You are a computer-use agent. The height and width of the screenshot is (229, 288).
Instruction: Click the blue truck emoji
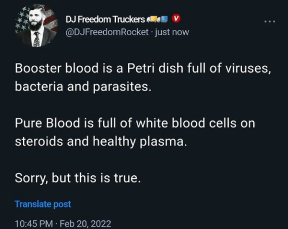tap(163, 19)
